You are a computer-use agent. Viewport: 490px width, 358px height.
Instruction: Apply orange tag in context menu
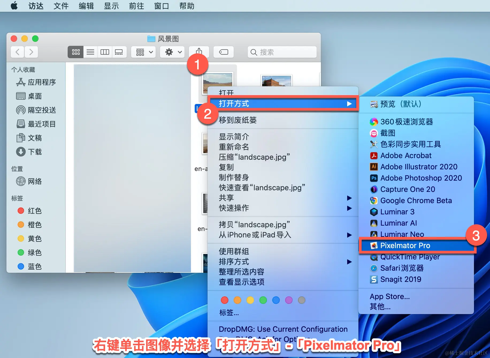coord(238,300)
